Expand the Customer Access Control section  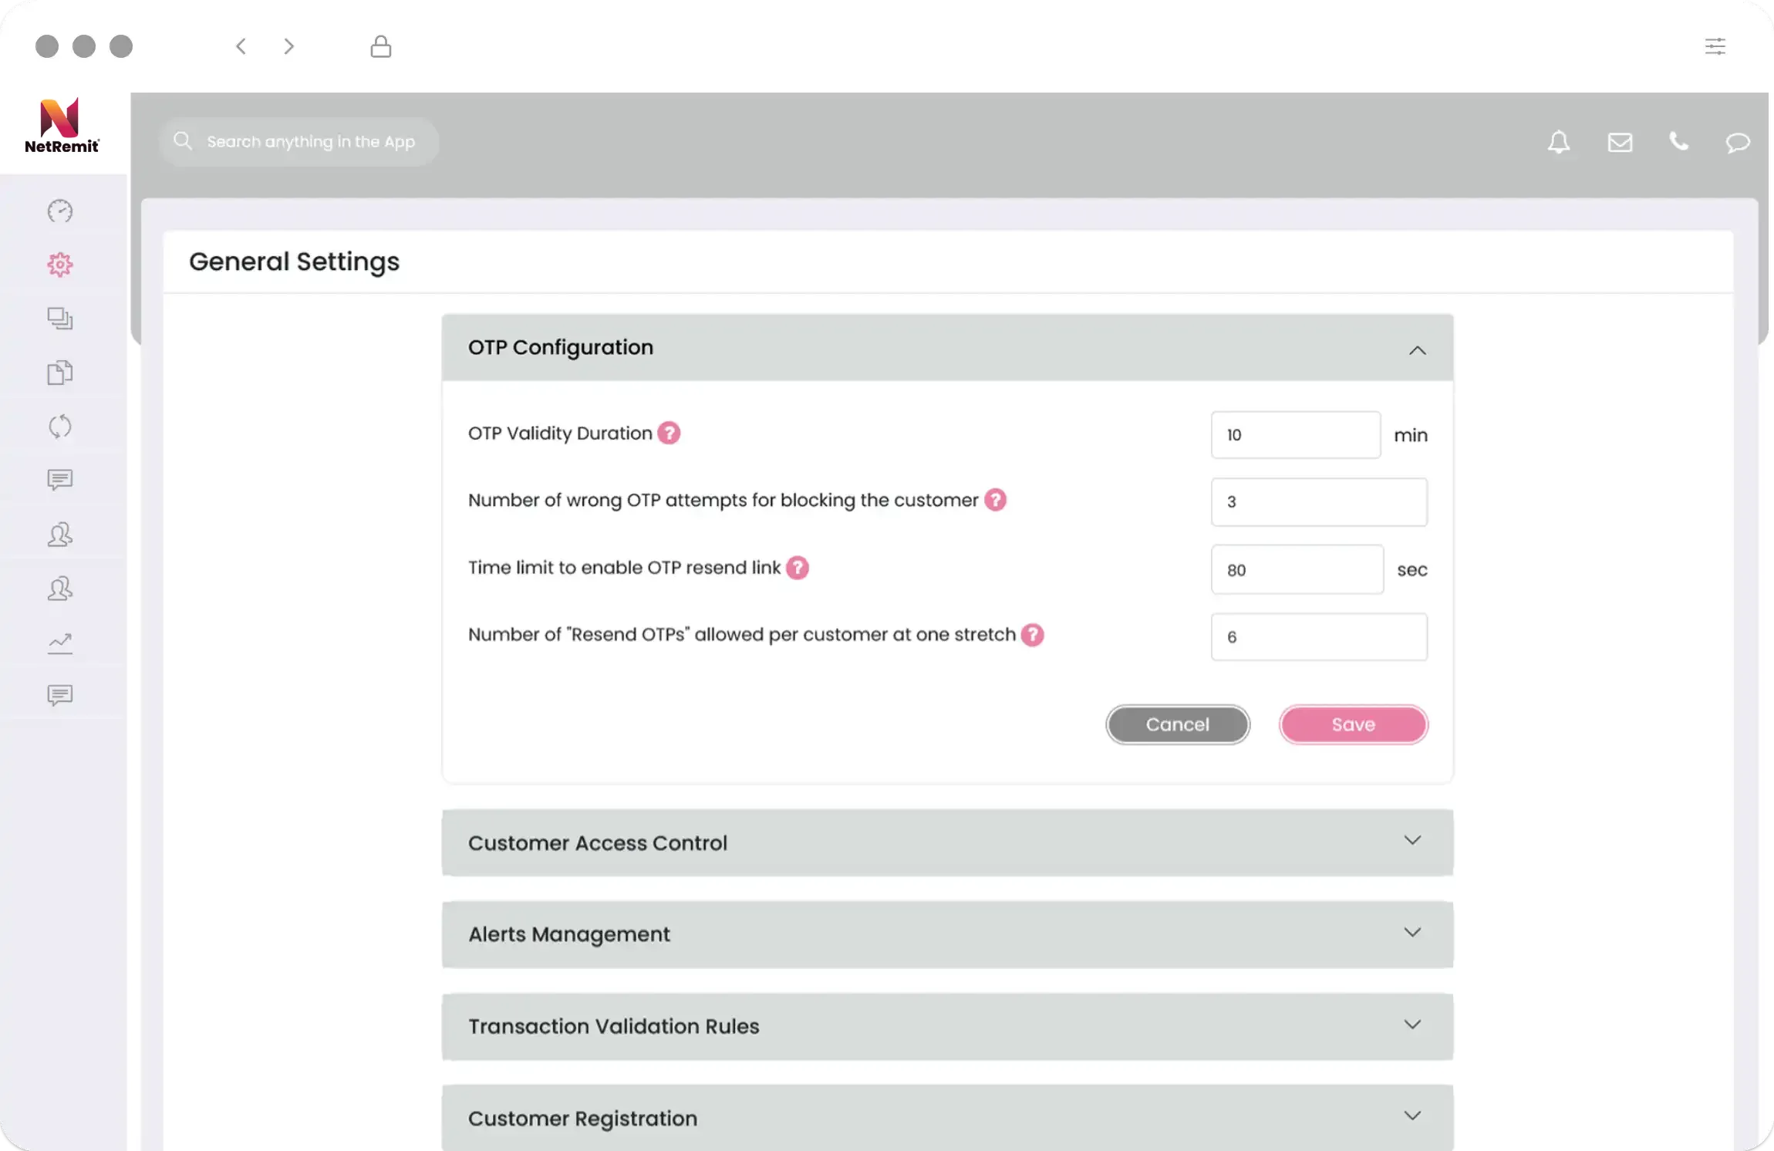(x=1412, y=840)
